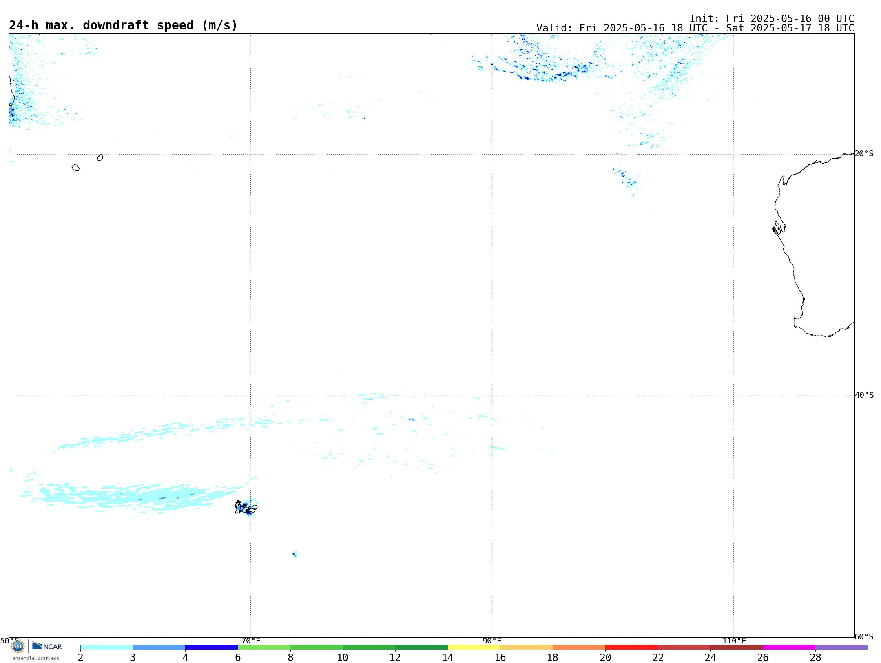
Task: Click the Mauritius island outline
Action: pyautogui.click(x=100, y=157)
